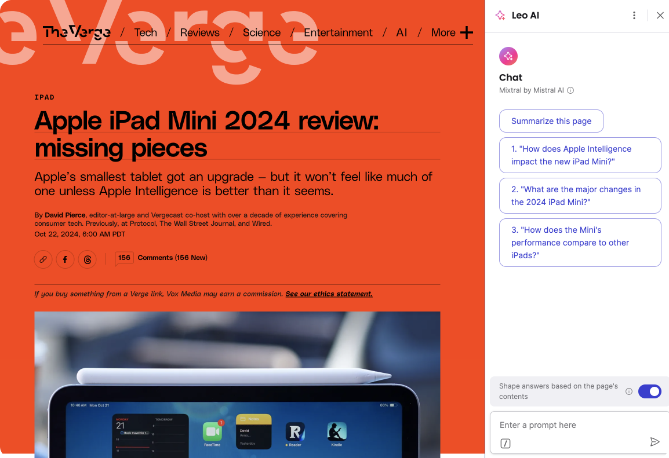Copy article link with chain icon
The width and height of the screenshot is (669, 458).
(43, 259)
